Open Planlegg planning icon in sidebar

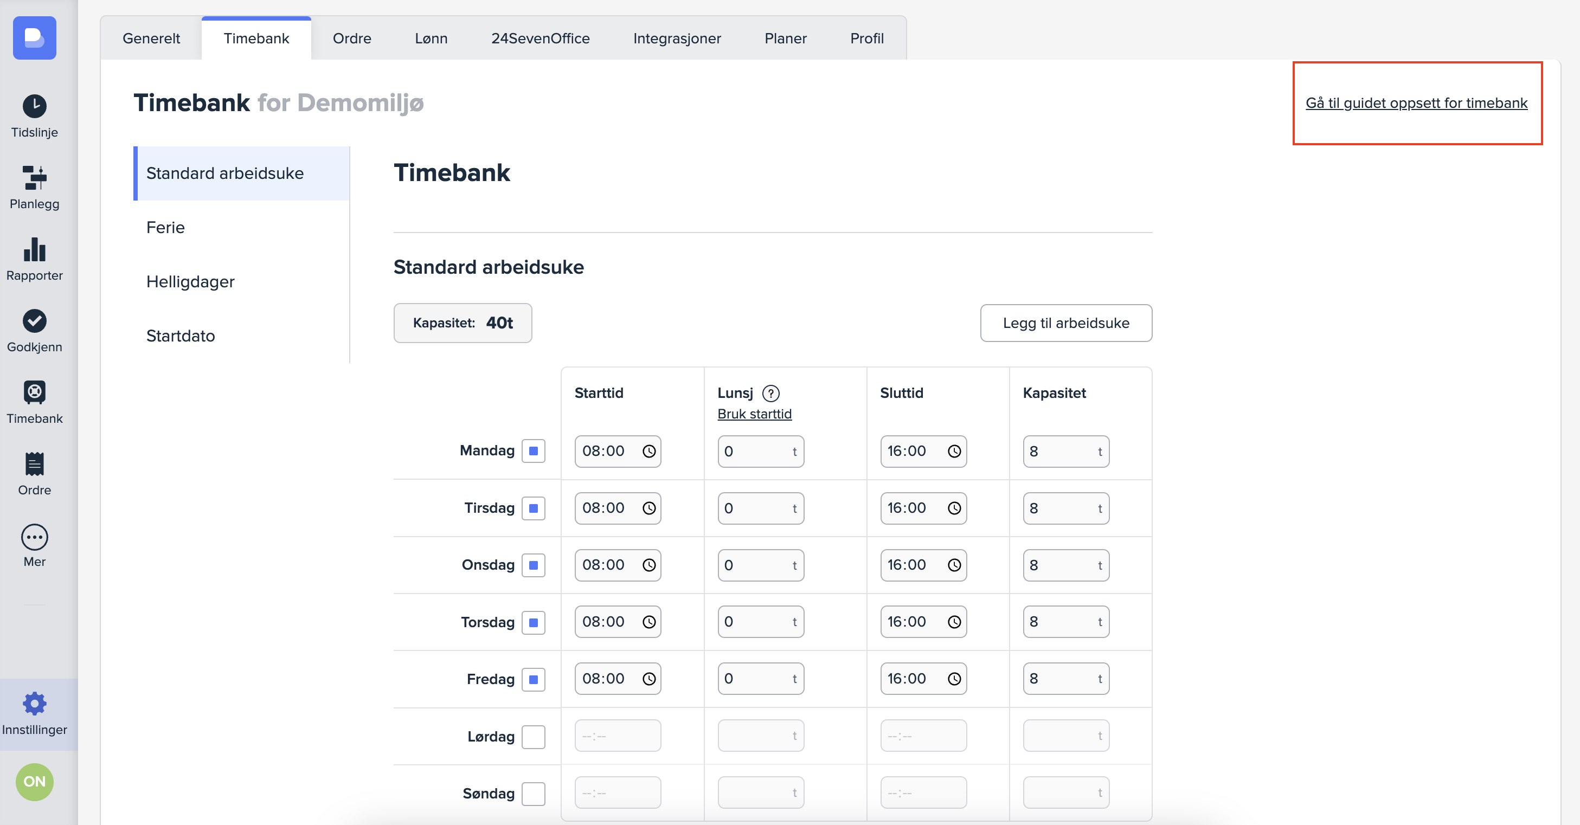pyautogui.click(x=34, y=178)
